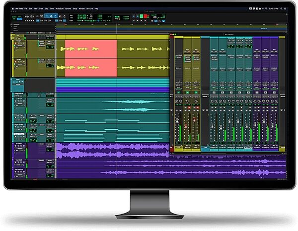
Task: Toggle Grid edit mode
Action: click(x=19, y=19)
